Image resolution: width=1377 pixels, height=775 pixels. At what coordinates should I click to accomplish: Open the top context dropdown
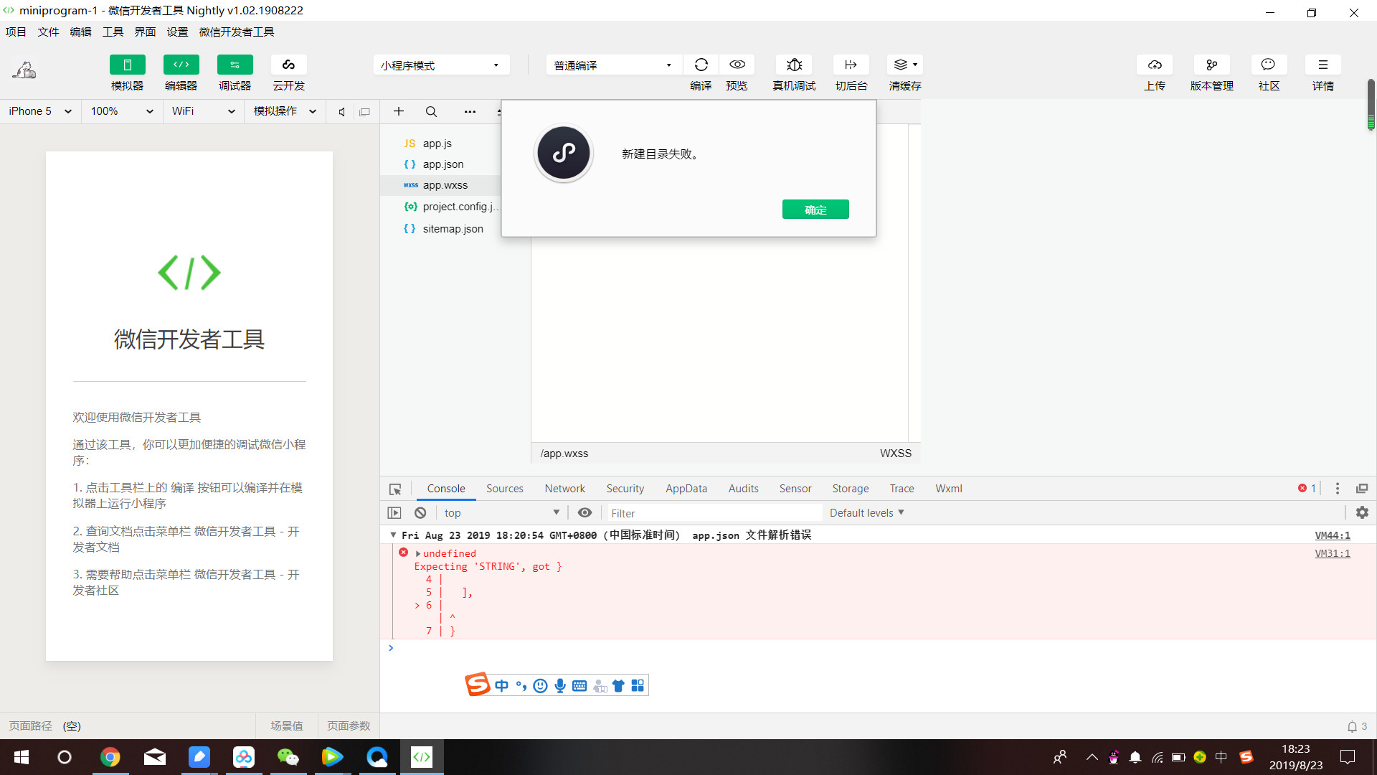click(502, 512)
